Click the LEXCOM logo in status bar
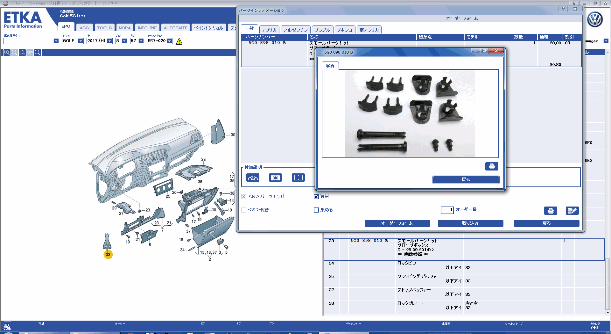611x334 pixels. (x=7, y=326)
